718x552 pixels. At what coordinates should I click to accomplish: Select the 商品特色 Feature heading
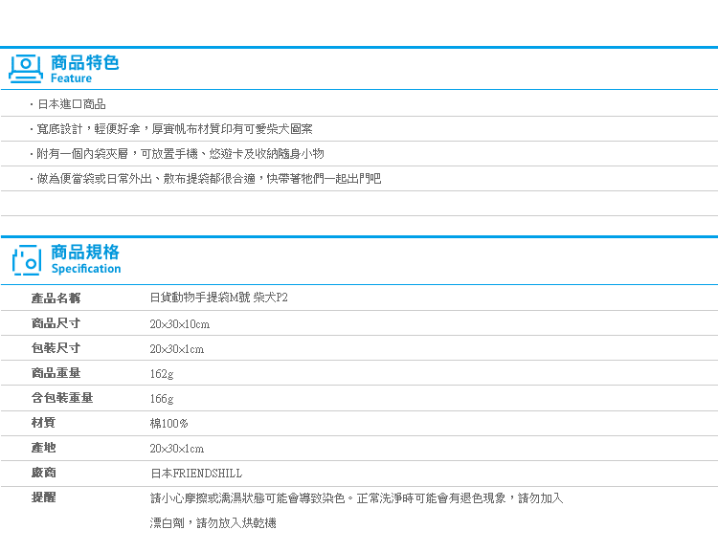[84, 69]
